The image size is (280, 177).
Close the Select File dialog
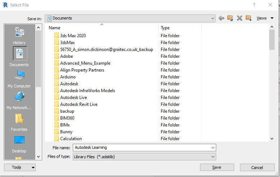pos(270,5)
